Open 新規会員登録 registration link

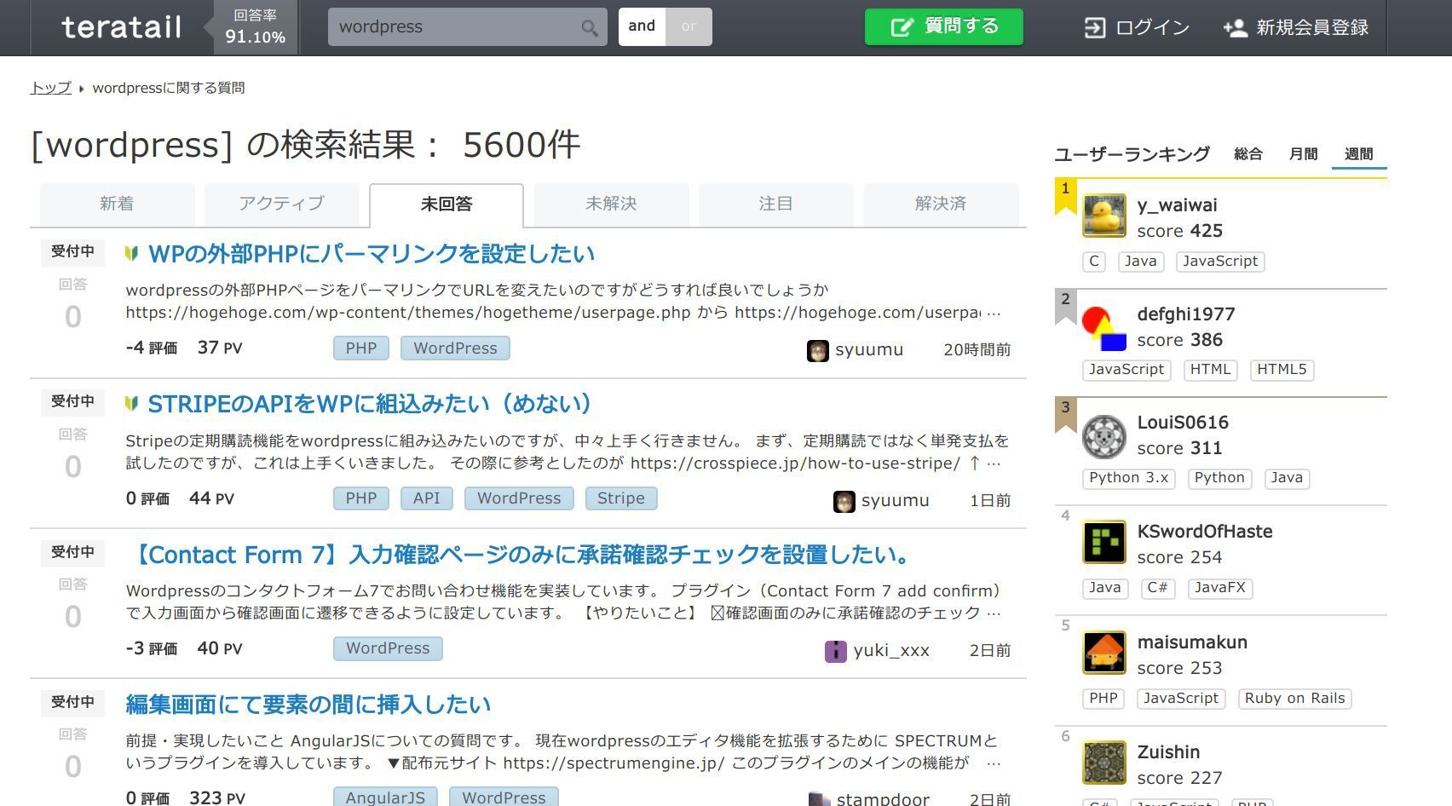[1295, 28]
